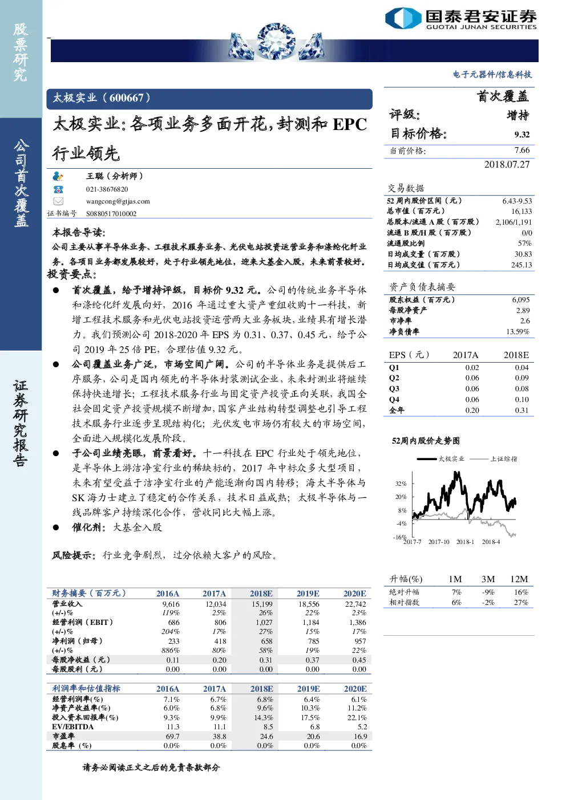Click the sidebar label 公司首次覆盖
Screen dimensions: 566x800
point(21,183)
